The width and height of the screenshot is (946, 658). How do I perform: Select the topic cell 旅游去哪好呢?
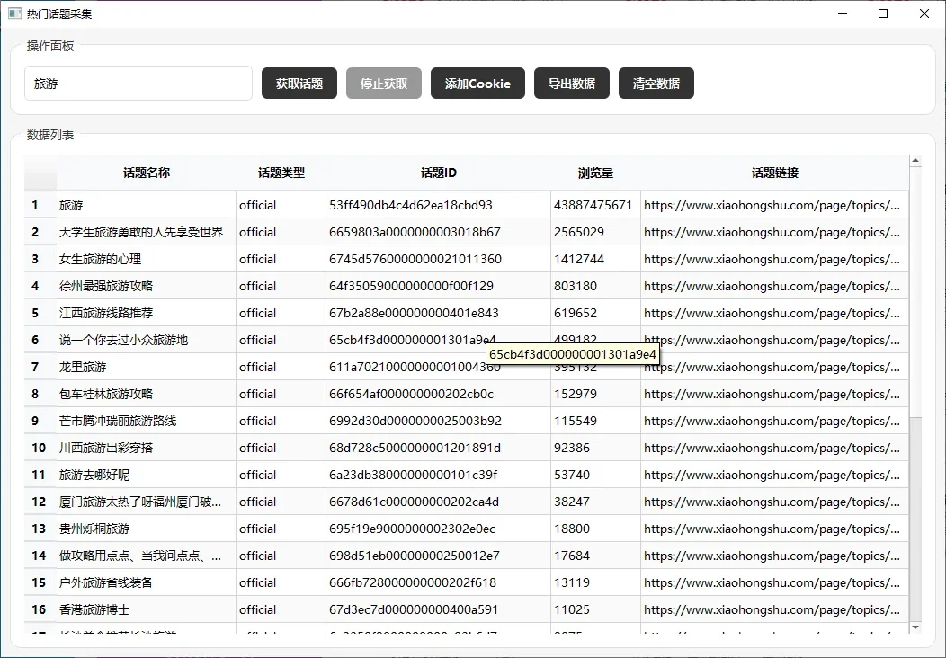(146, 475)
